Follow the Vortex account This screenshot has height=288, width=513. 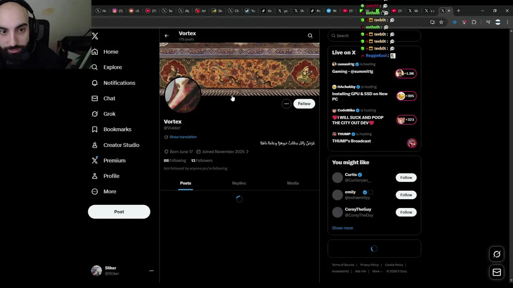pyautogui.click(x=304, y=104)
